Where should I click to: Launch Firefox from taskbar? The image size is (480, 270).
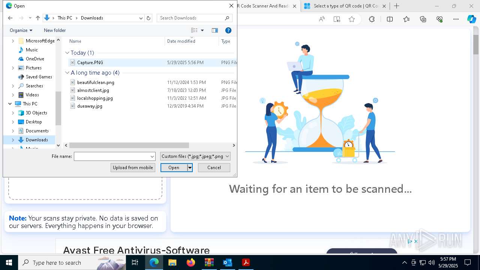coord(190,262)
